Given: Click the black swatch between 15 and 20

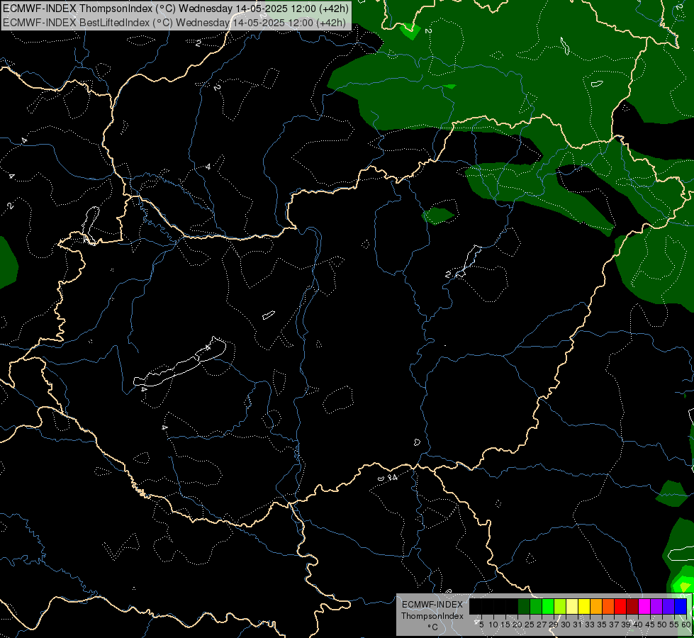Looking at the screenshot, I should pyautogui.click(x=512, y=606).
